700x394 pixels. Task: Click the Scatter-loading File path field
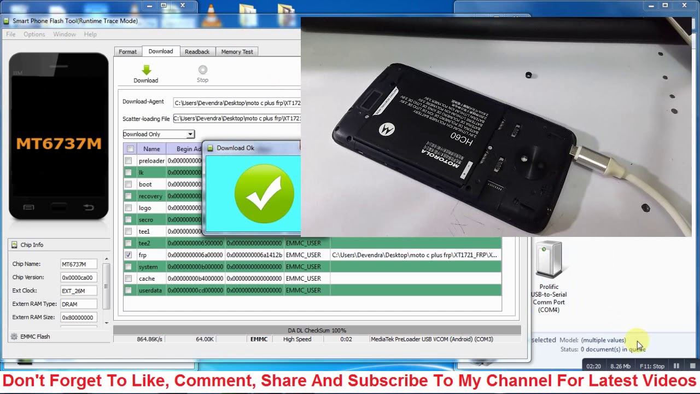click(237, 118)
